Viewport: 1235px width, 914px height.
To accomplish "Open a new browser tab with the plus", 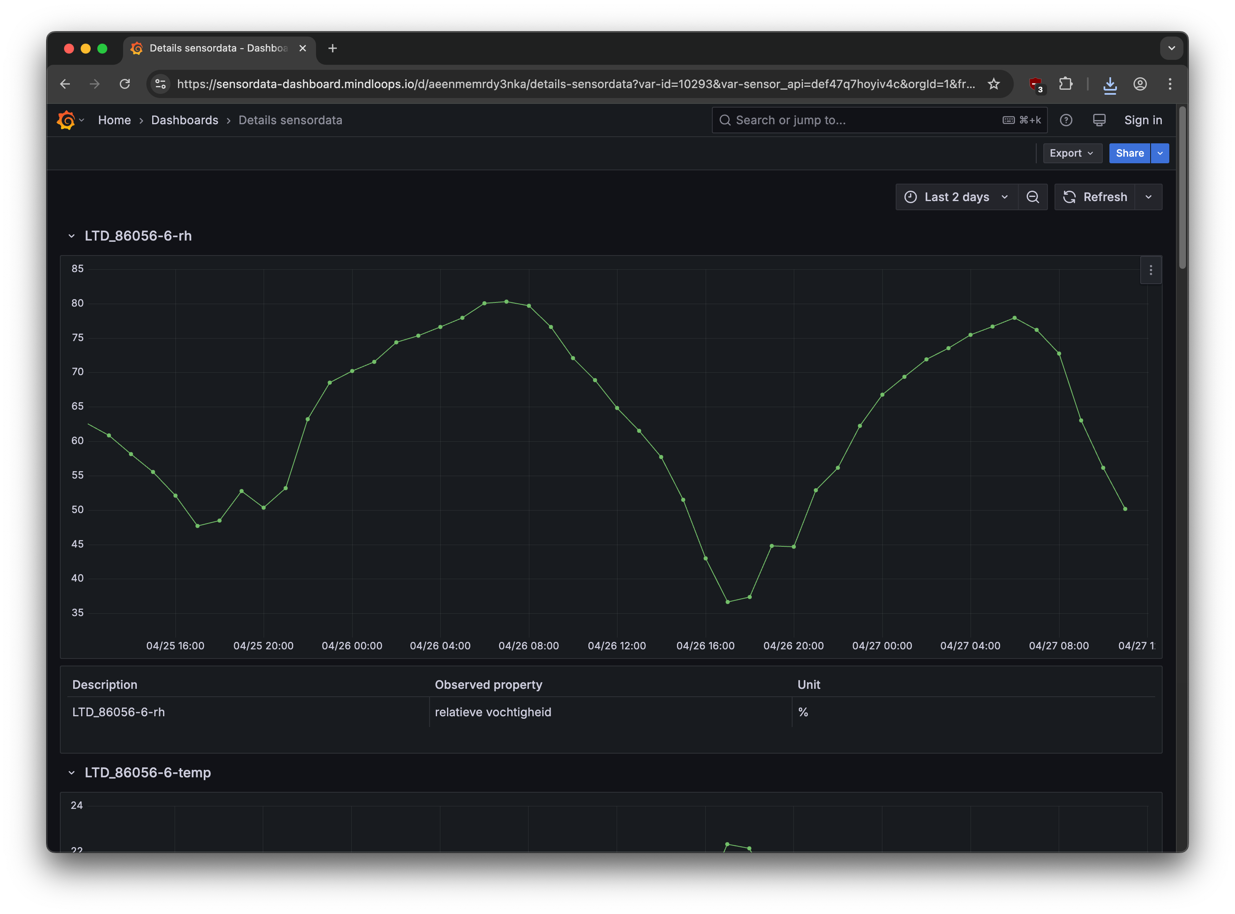I will point(332,48).
